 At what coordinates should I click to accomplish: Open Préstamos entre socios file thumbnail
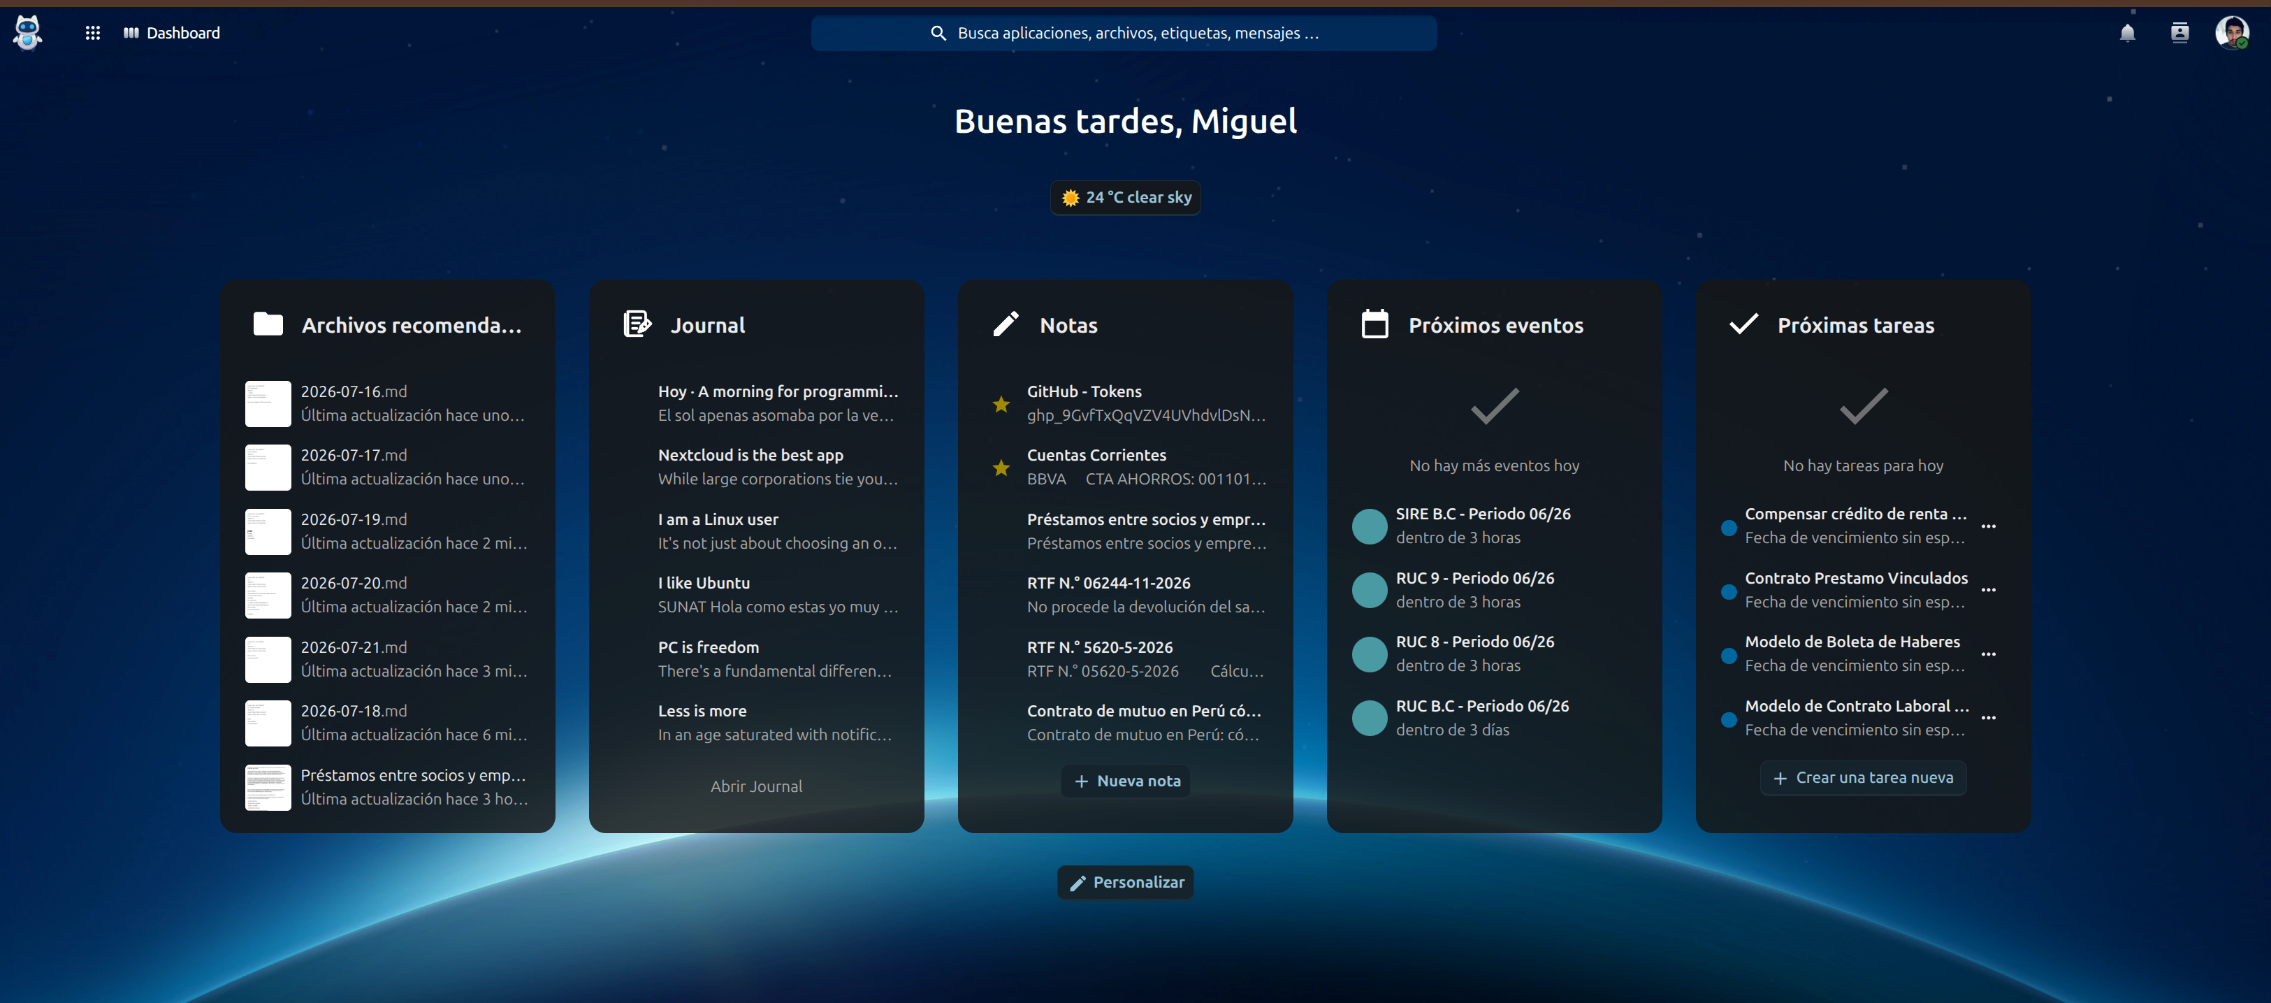[268, 788]
